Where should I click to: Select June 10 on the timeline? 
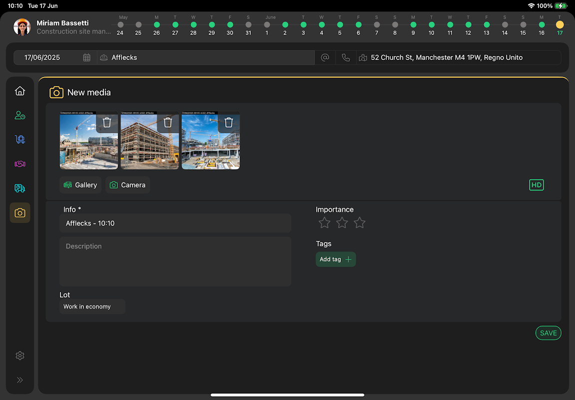(x=432, y=24)
